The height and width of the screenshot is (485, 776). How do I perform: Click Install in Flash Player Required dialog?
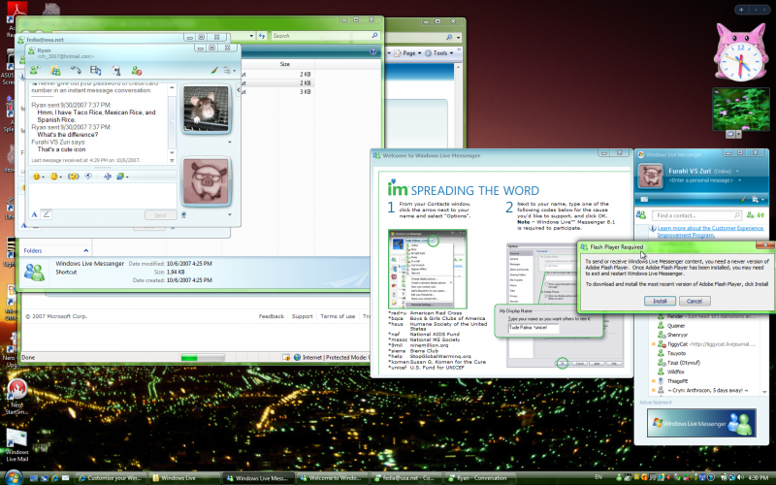pos(660,301)
